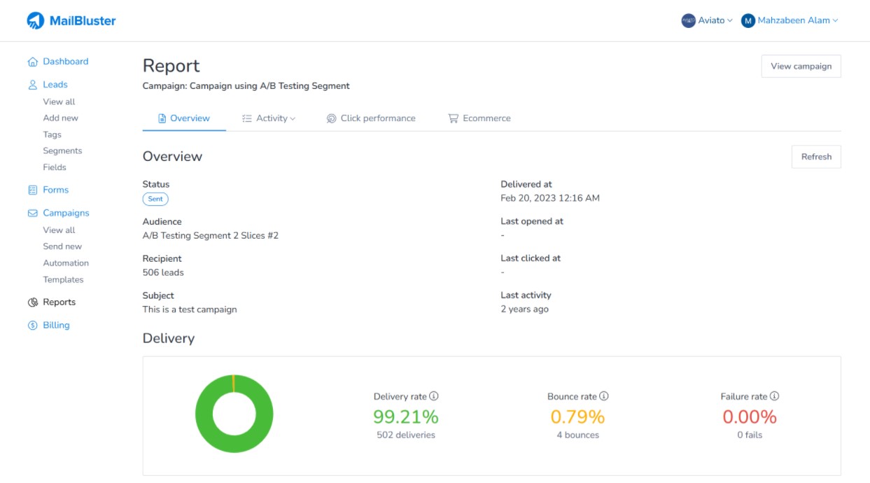Open the Mahzabeen Alam account menu
Image resolution: width=870 pixels, height=483 pixels.
click(x=792, y=20)
